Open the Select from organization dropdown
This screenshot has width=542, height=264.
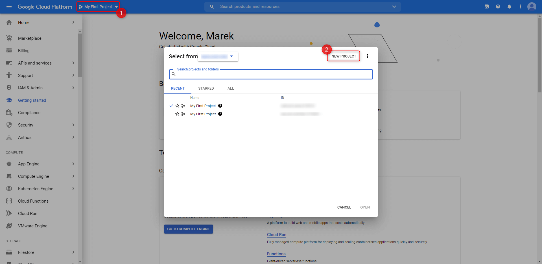click(218, 57)
